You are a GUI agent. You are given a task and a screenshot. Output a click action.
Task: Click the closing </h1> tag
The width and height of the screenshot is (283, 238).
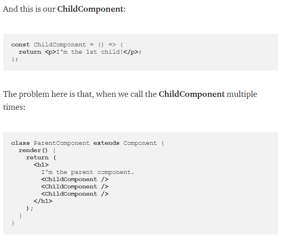(43, 201)
